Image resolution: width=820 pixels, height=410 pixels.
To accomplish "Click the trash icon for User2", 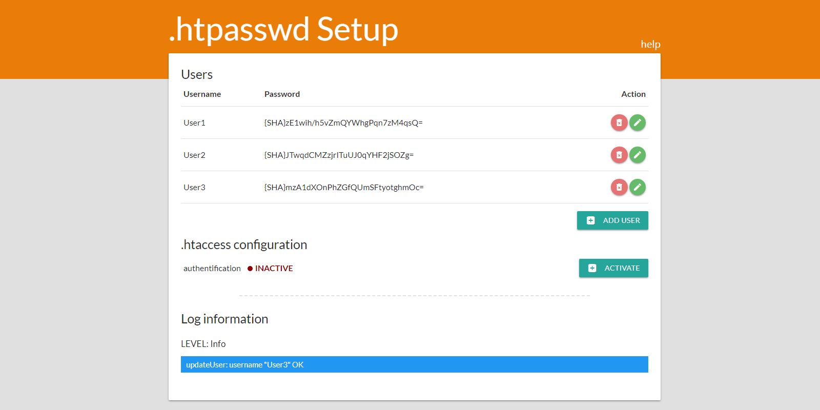I will tap(619, 155).
